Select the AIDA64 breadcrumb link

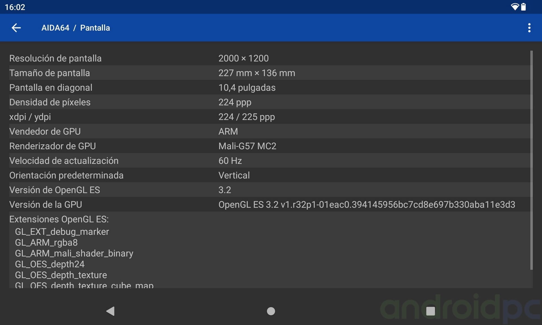point(55,28)
